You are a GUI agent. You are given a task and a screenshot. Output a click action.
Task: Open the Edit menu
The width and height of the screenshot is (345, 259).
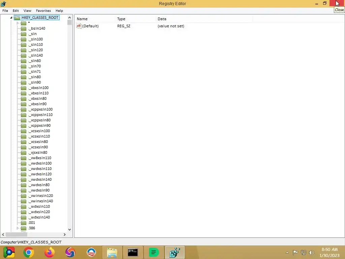coord(15,10)
